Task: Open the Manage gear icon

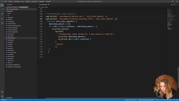Action: [x=2, y=97]
